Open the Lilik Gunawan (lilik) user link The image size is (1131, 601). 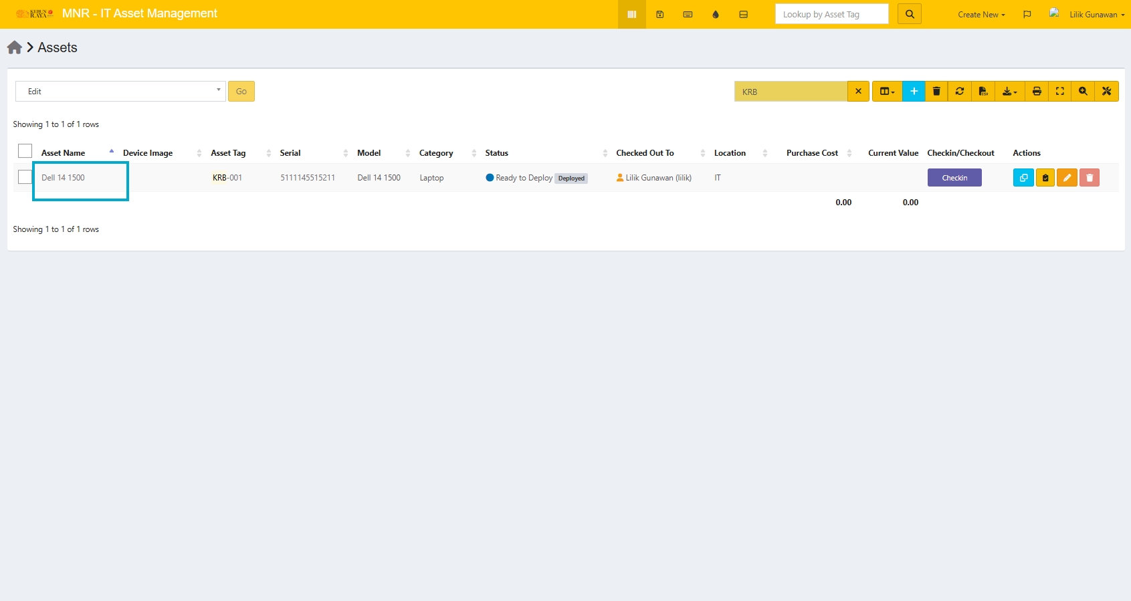pos(658,178)
